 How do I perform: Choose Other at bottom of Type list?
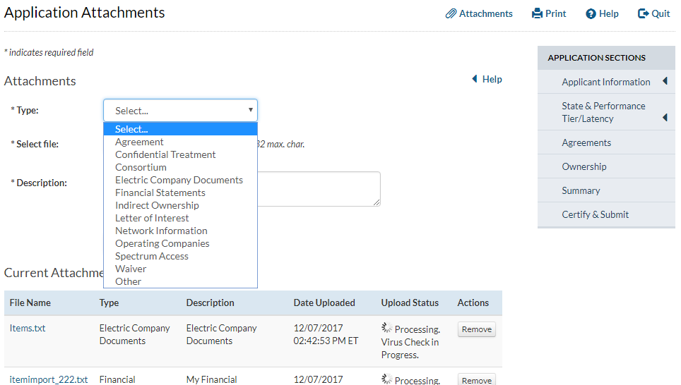tap(128, 281)
